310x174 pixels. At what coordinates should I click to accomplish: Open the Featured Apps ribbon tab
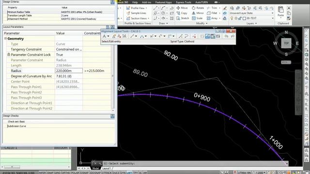tap(163, 2)
